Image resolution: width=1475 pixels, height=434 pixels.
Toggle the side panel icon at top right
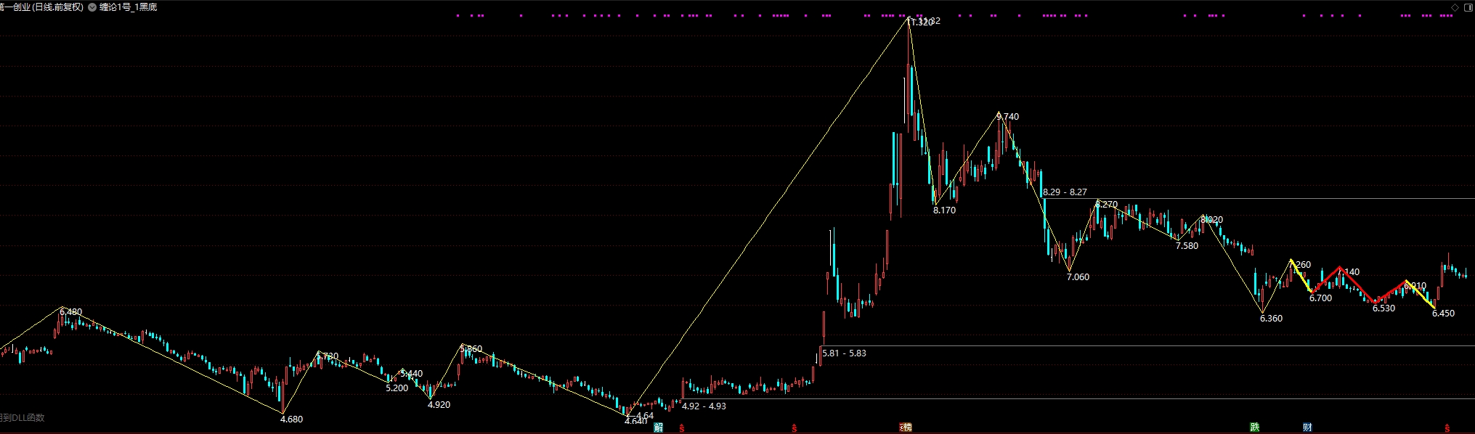click(x=1468, y=7)
